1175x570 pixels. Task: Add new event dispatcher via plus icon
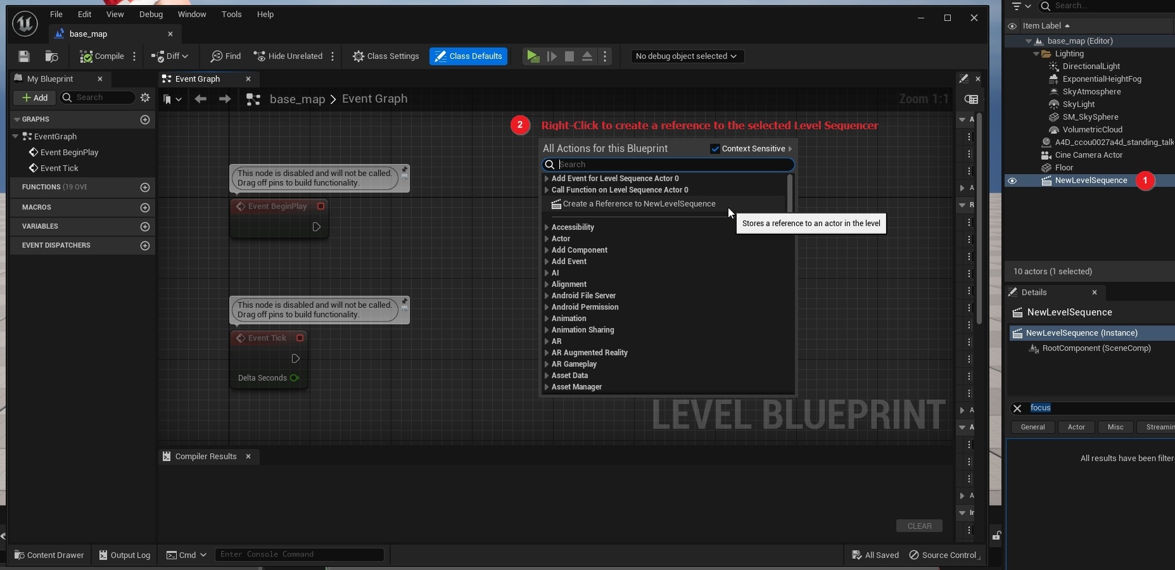(x=145, y=246)
